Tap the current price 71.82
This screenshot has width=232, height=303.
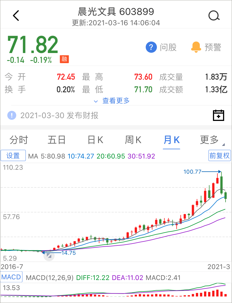click(33, 45)
